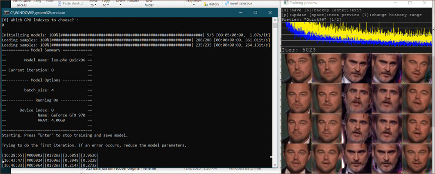The height and width of the screenshot is (174, 435).
Task: Click cmd scrollbar down arrow
Action: point(275,165)
